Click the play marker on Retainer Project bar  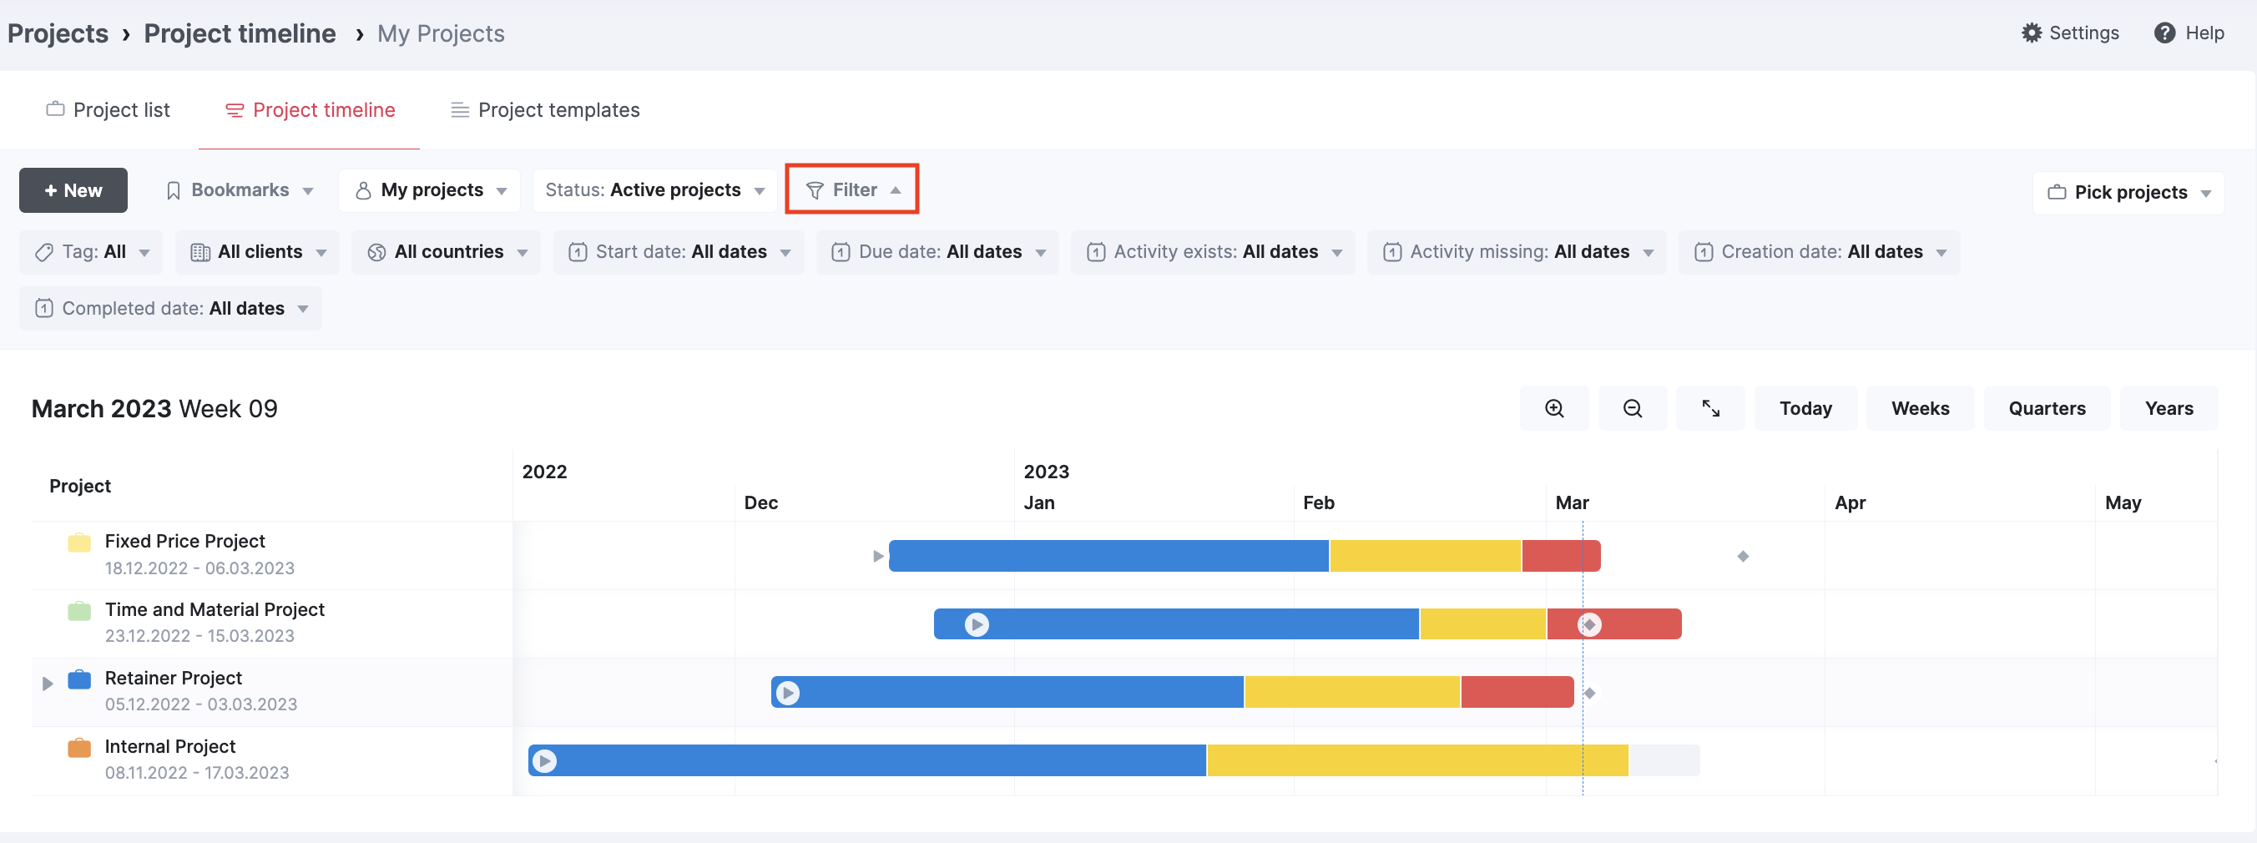coord(788,692)
